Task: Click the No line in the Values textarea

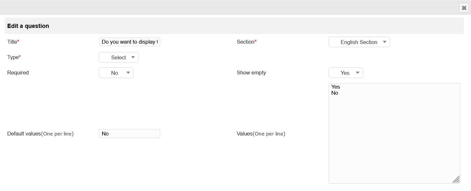Action: pos(334,93)
